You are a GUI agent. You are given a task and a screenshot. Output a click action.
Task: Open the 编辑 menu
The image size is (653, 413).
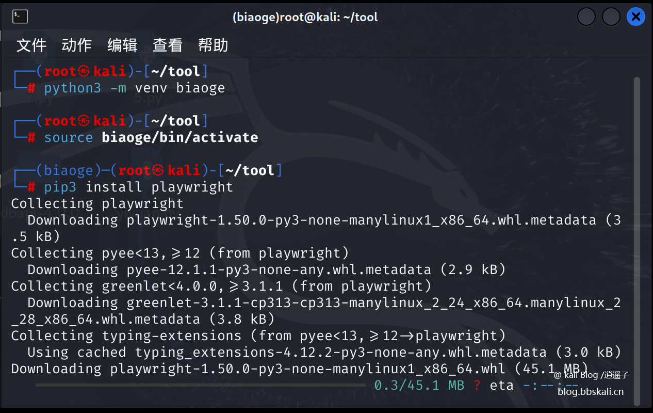pos(122,45)
